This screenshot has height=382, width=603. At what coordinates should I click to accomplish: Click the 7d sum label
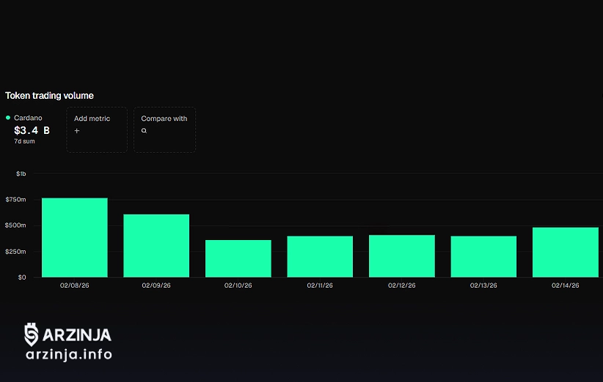[24, 141]
